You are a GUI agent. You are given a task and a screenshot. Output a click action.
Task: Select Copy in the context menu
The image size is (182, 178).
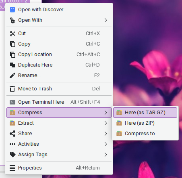pyautogui.click(x=59, y=44)
